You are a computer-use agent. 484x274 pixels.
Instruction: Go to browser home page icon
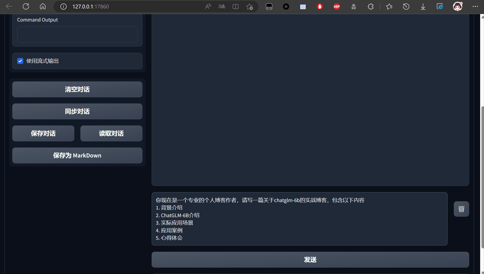tap(43, 6)
